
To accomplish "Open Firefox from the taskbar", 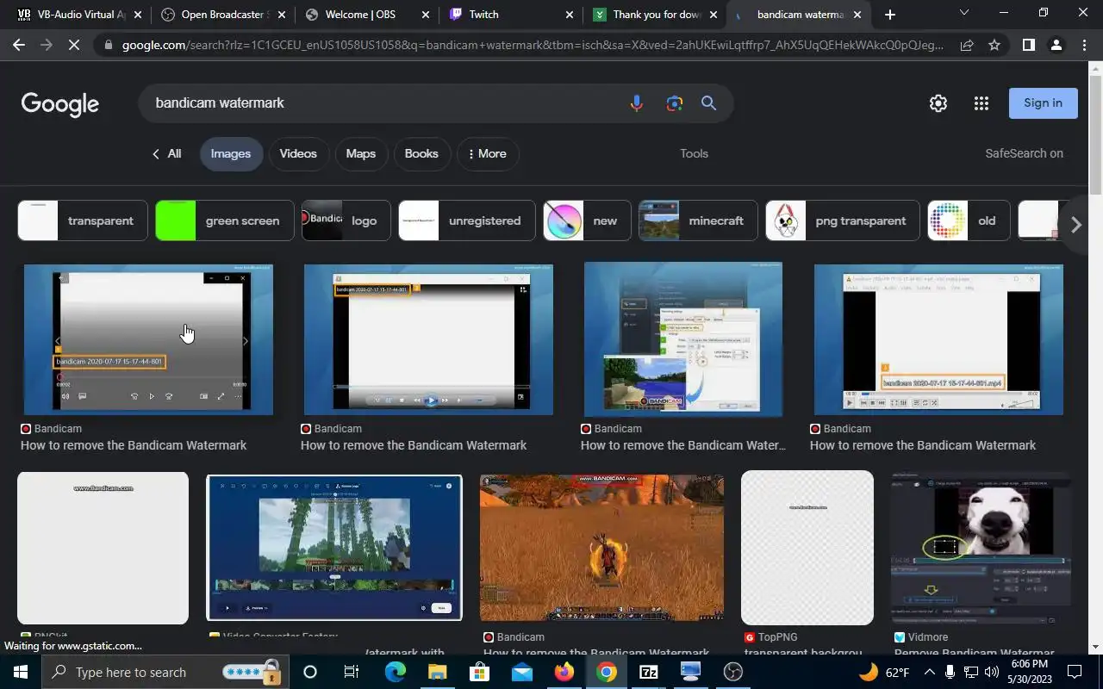I will [x=564, y=672].
